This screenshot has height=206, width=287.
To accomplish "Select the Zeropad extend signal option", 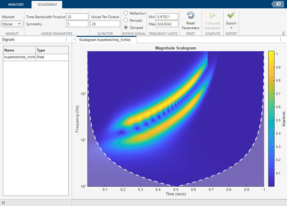I will [126, 27].
